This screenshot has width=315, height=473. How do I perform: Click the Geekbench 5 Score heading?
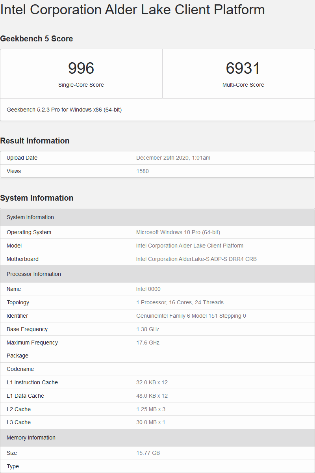37,39
